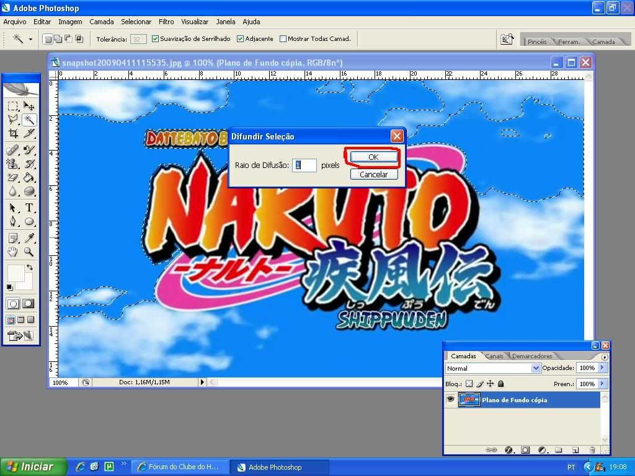Viewport: 635px width, 476px height.
Task: Pick the Crop tool
Action: coord(12,133)
